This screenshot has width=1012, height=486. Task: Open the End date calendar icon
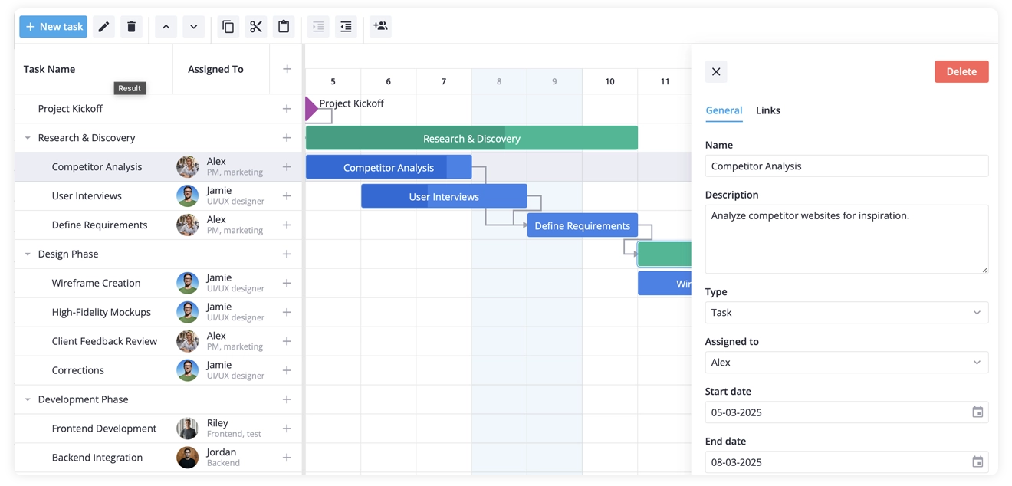[x=978, y=462]
